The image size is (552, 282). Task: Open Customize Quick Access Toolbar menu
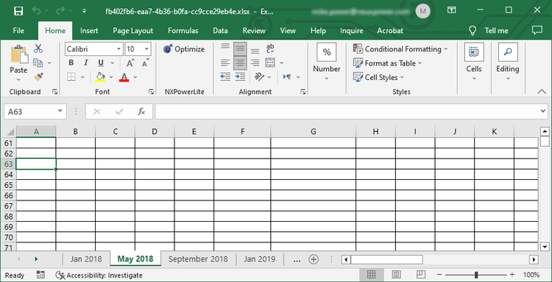(x=84, y=11)
